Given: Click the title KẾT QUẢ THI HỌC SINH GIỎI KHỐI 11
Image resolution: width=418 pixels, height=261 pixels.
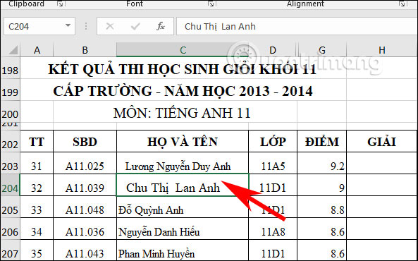Looking at the screenshot, I should click(183, 69).
